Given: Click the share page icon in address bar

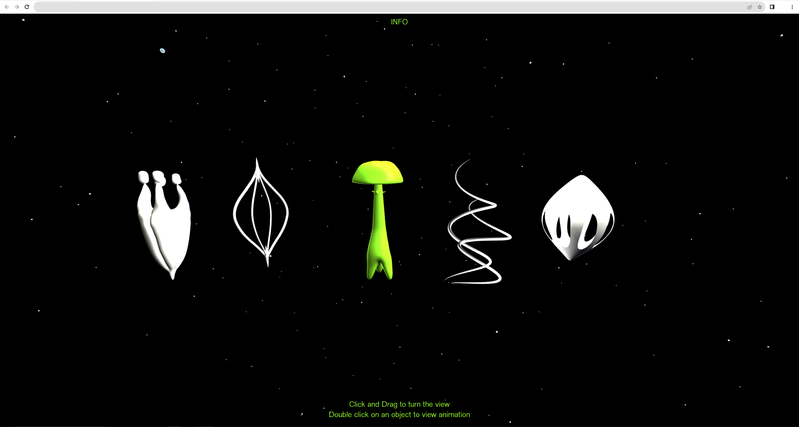Looking at the screenshot, I should pos(749,7).
